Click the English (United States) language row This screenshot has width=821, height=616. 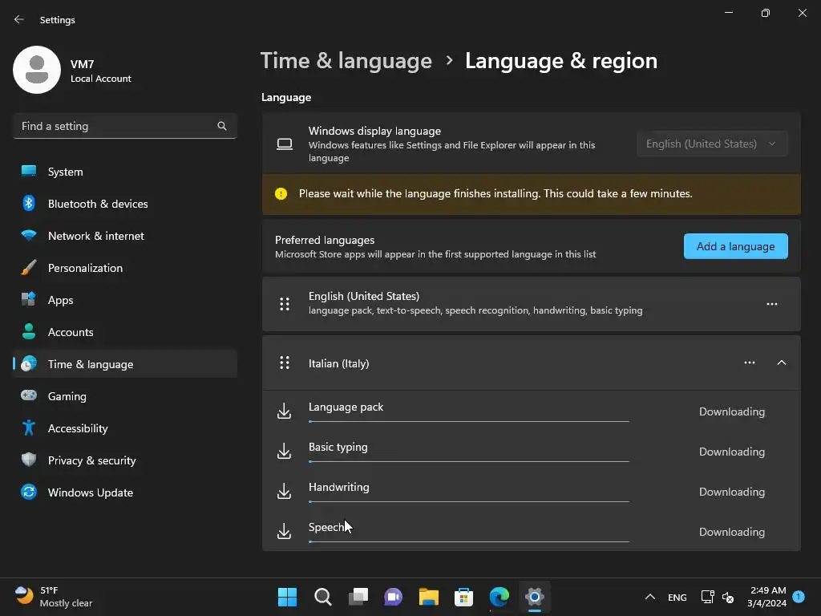click(532, 304)
